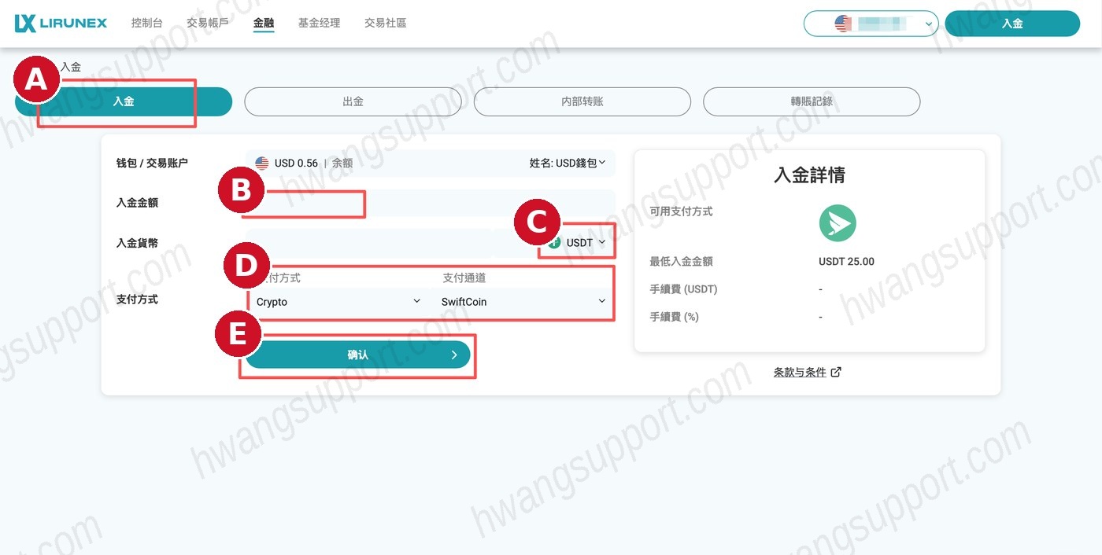Click the 钱包 / 交易账户 label

pos(152,164)
